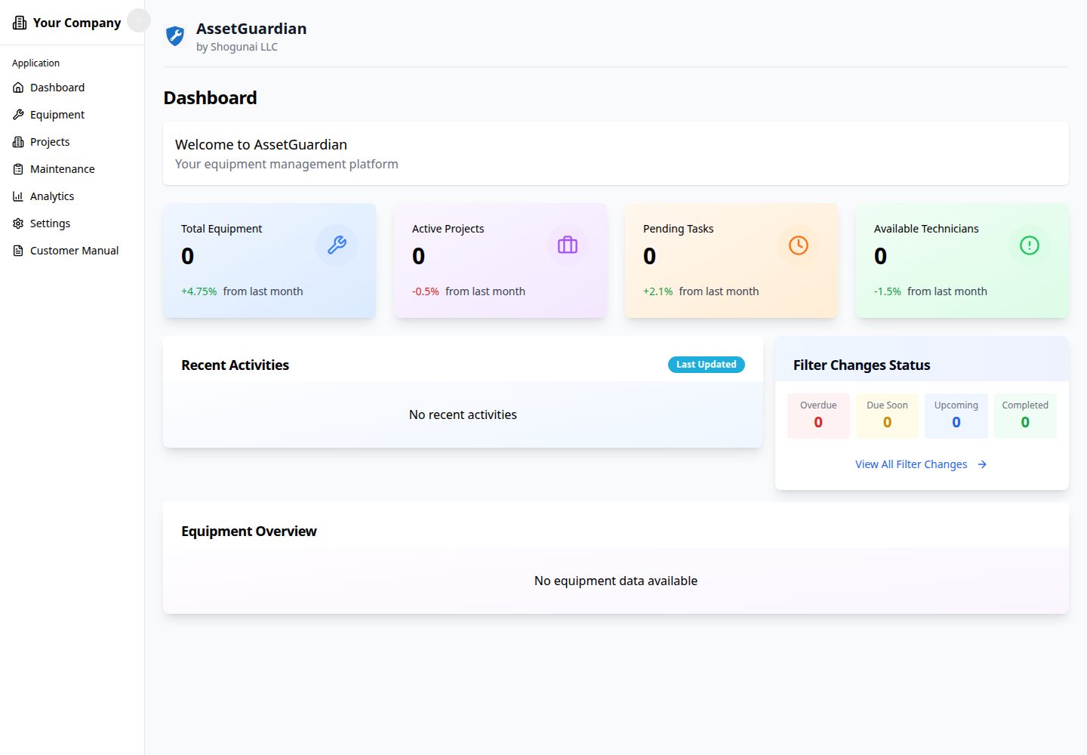This screenshot has width=1087, height=755.
Task: Click the round avatar button beside Your Company
Action: tap(138, 20)
